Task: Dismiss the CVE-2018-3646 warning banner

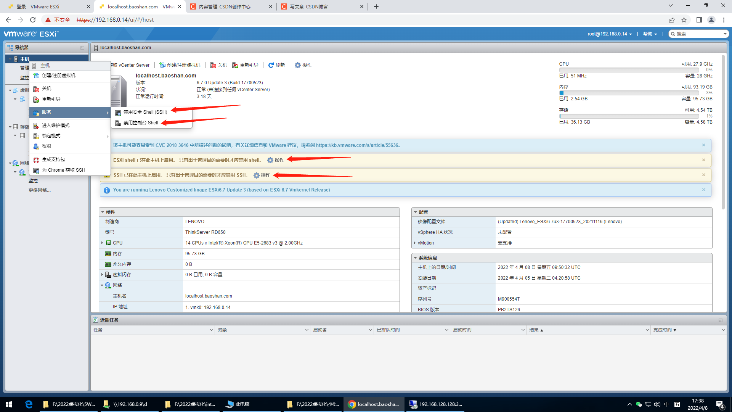Action: point(703,145)
